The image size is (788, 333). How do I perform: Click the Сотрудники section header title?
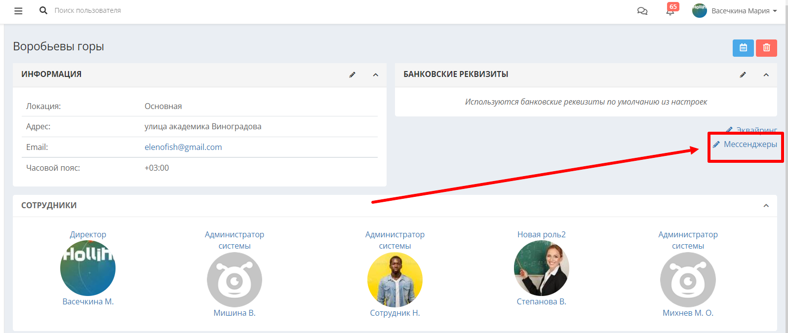(x=49, y=205)
